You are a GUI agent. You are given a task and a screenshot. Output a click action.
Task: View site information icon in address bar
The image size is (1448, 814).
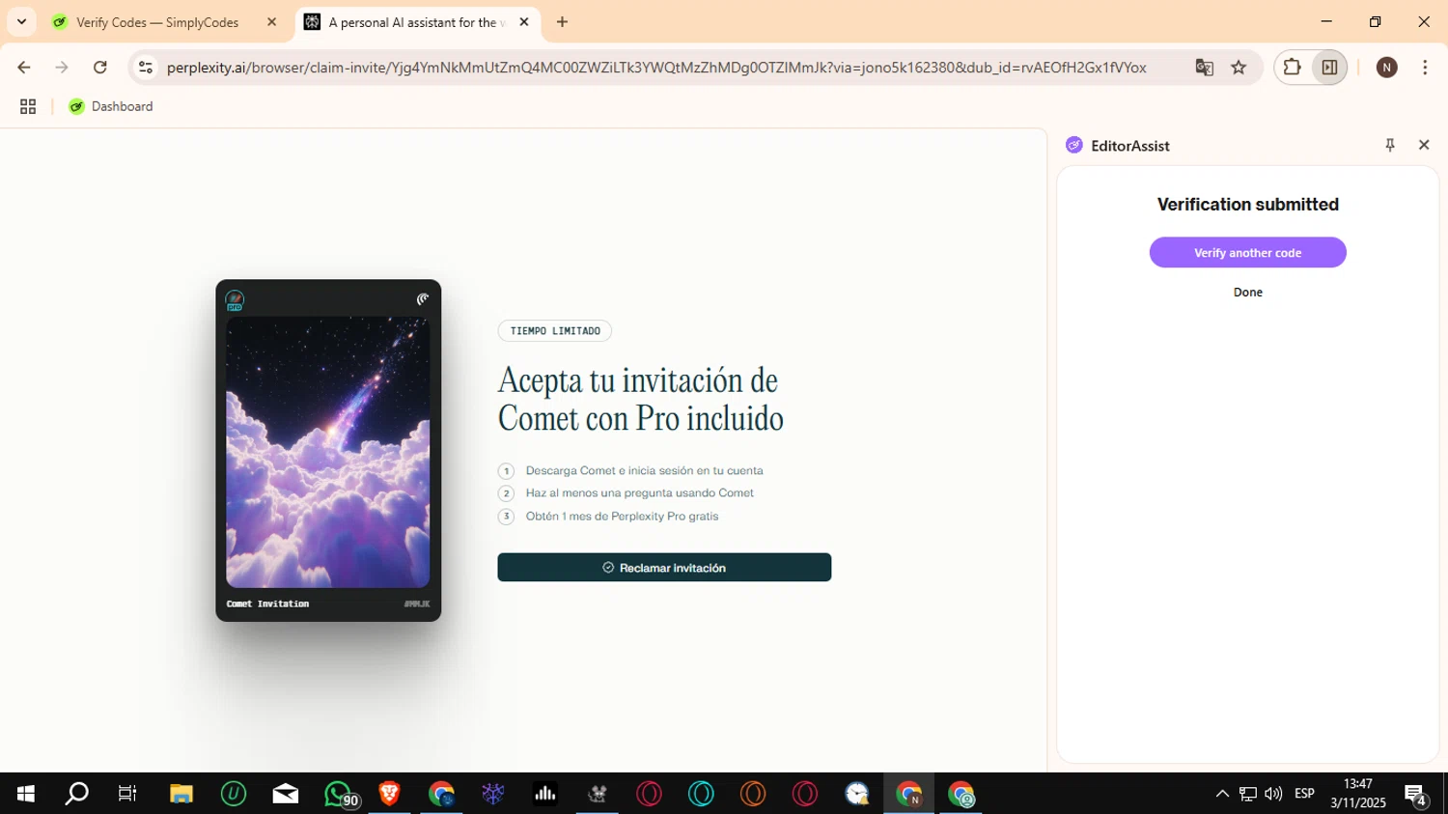pyautogui.click(x=146, y=67)
